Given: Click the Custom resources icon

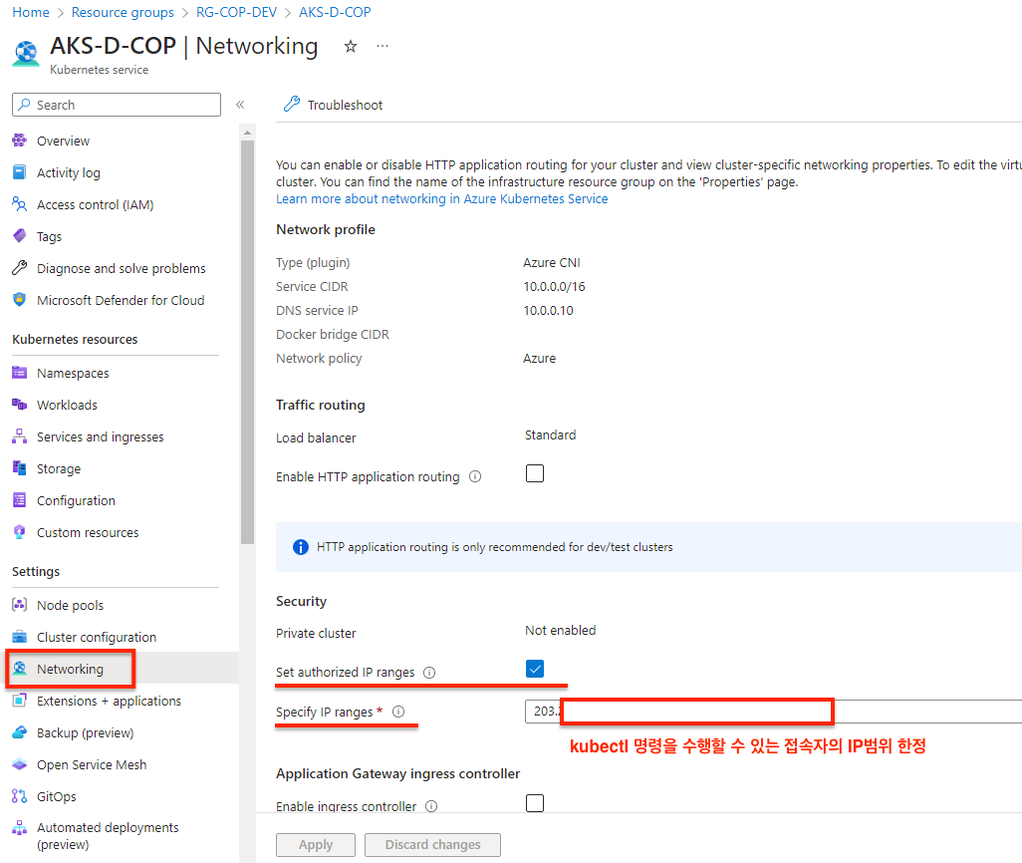Looking at the screenshot, I should point(20,531).
